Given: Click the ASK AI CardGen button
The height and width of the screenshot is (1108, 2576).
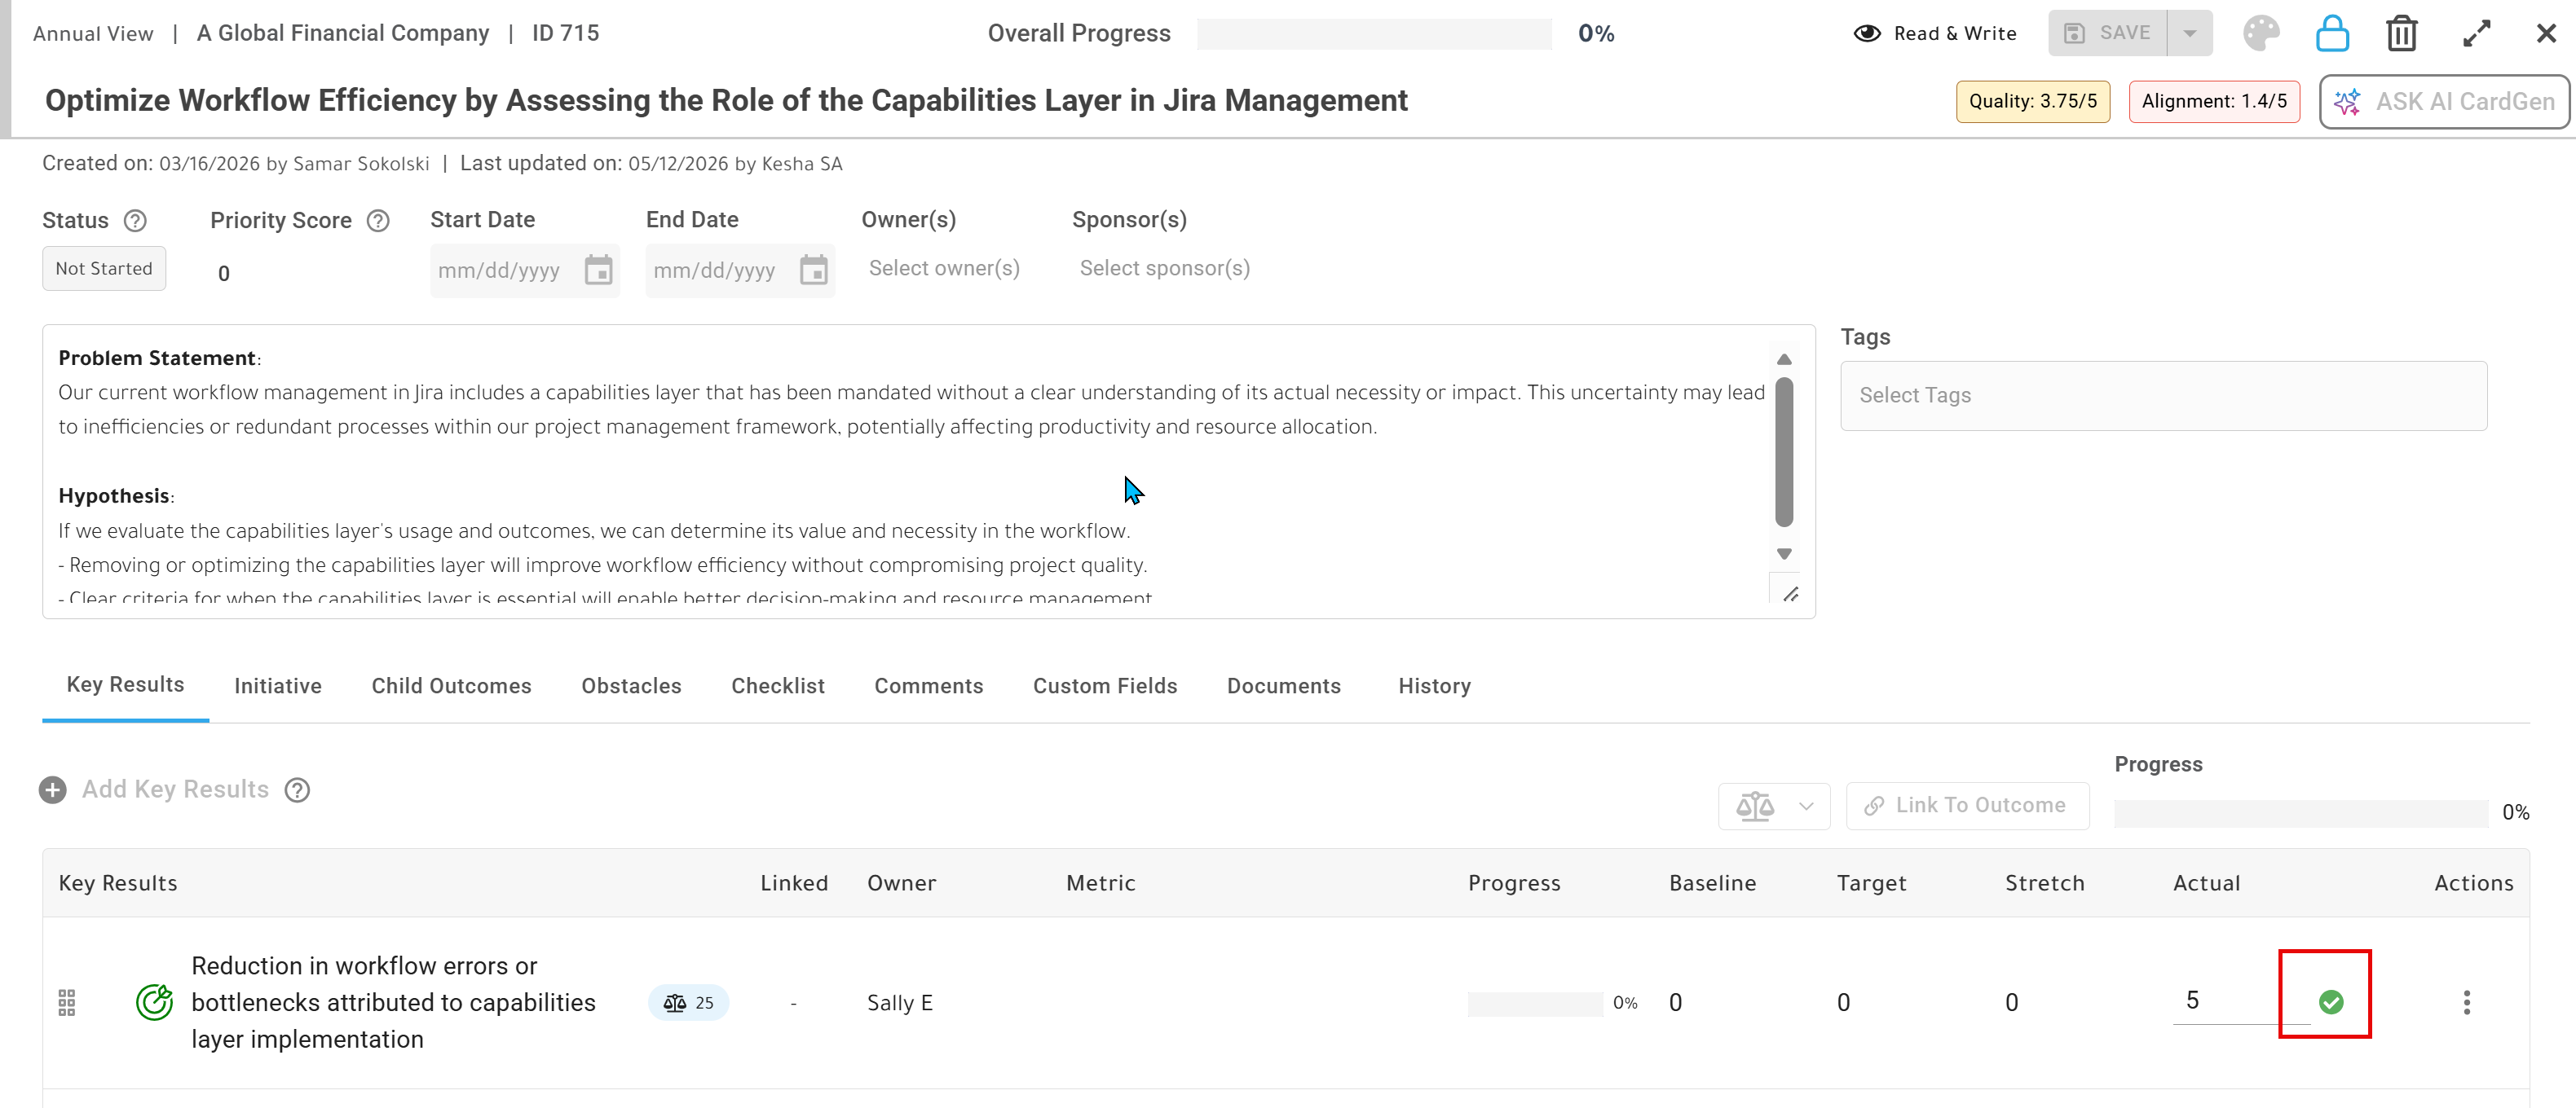Looking at the screenshot, I should [x=2444, y=102].
